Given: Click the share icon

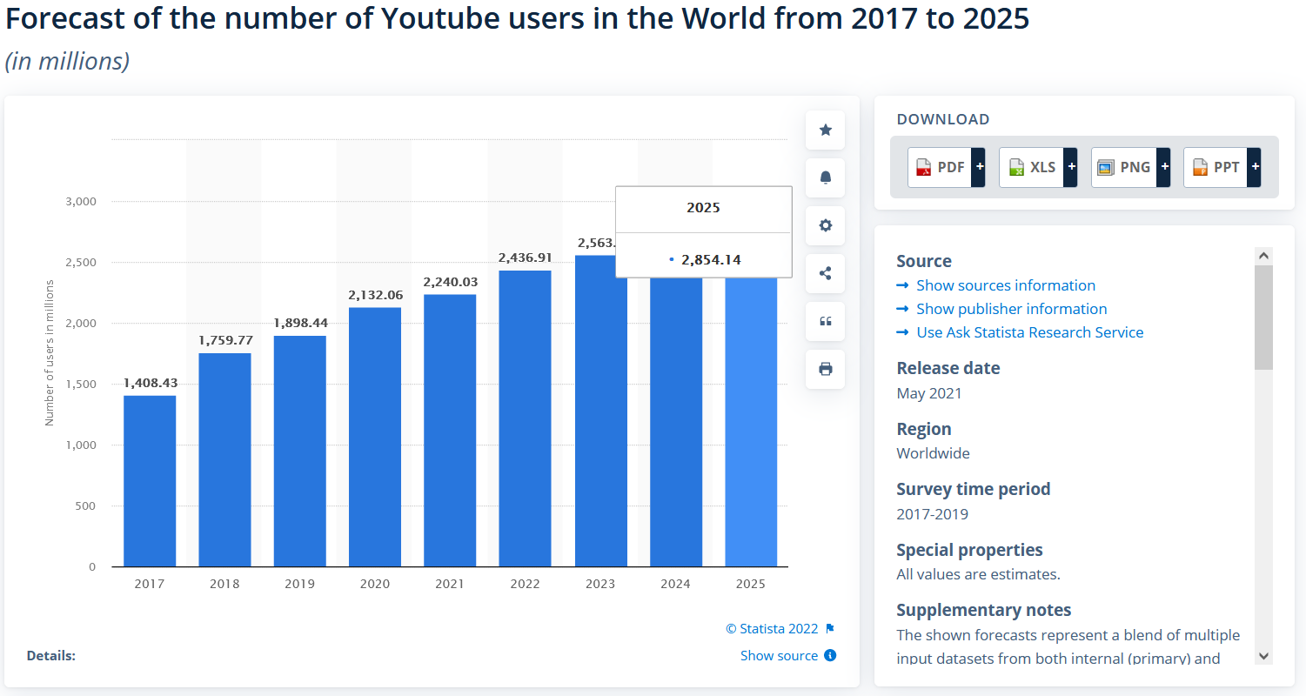Looking at the screenshot, I should 825,273.
